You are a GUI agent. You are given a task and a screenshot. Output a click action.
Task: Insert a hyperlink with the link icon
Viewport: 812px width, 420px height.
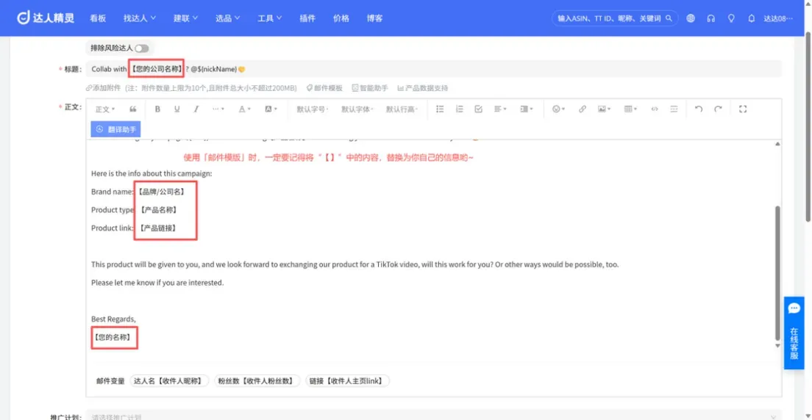click(583, 109)
